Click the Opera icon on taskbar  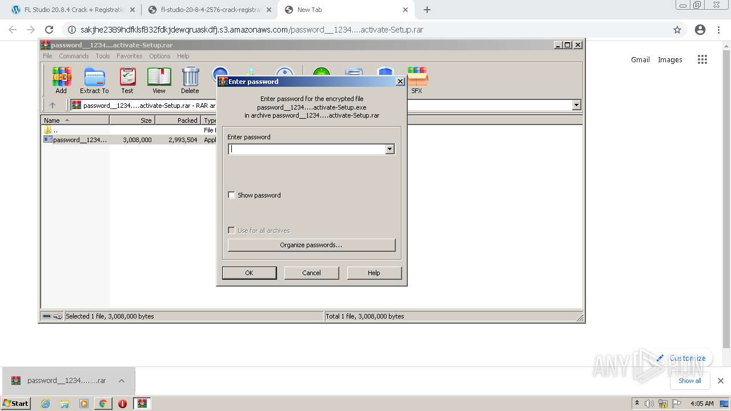122,404
